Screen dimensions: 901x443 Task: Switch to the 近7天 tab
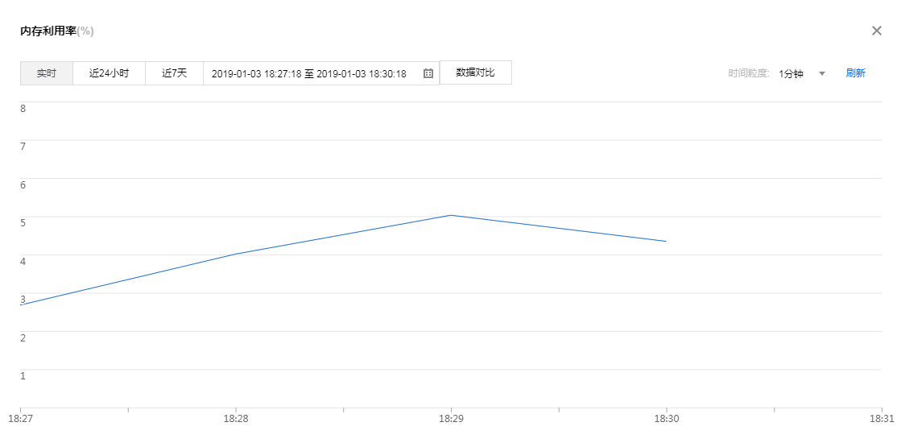click(x=174, y=73)
